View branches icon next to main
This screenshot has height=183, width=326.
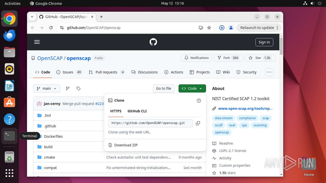[x=67, y=88]
